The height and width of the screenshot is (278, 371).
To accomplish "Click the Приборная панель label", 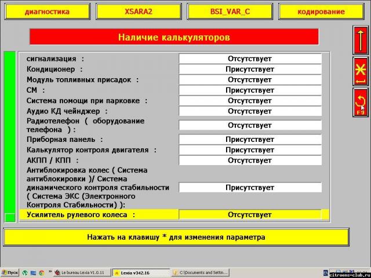I will click(64, 140).
